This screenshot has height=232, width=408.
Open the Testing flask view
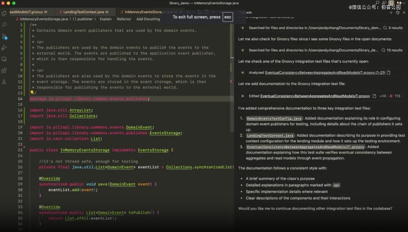(4, 82)
